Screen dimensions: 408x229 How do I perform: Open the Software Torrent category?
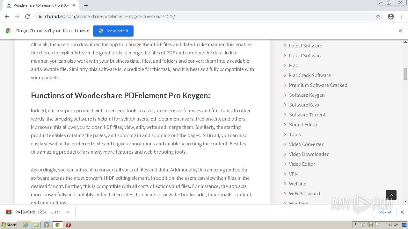tap(307, 115)
